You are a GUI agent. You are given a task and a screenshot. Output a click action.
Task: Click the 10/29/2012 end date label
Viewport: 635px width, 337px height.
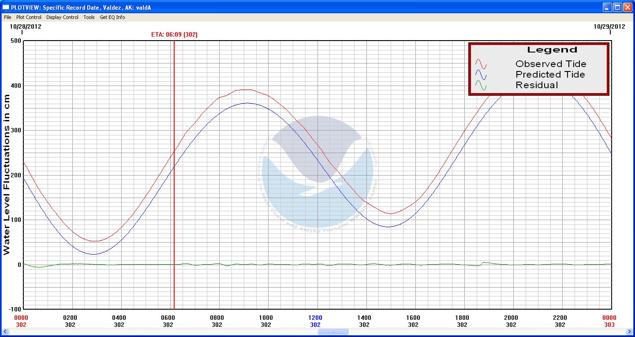[609, 26]
